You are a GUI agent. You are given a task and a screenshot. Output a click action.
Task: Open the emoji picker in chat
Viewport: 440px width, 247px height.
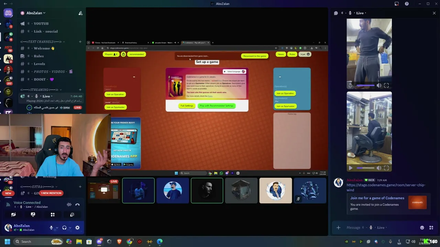[x=422, y=227]
